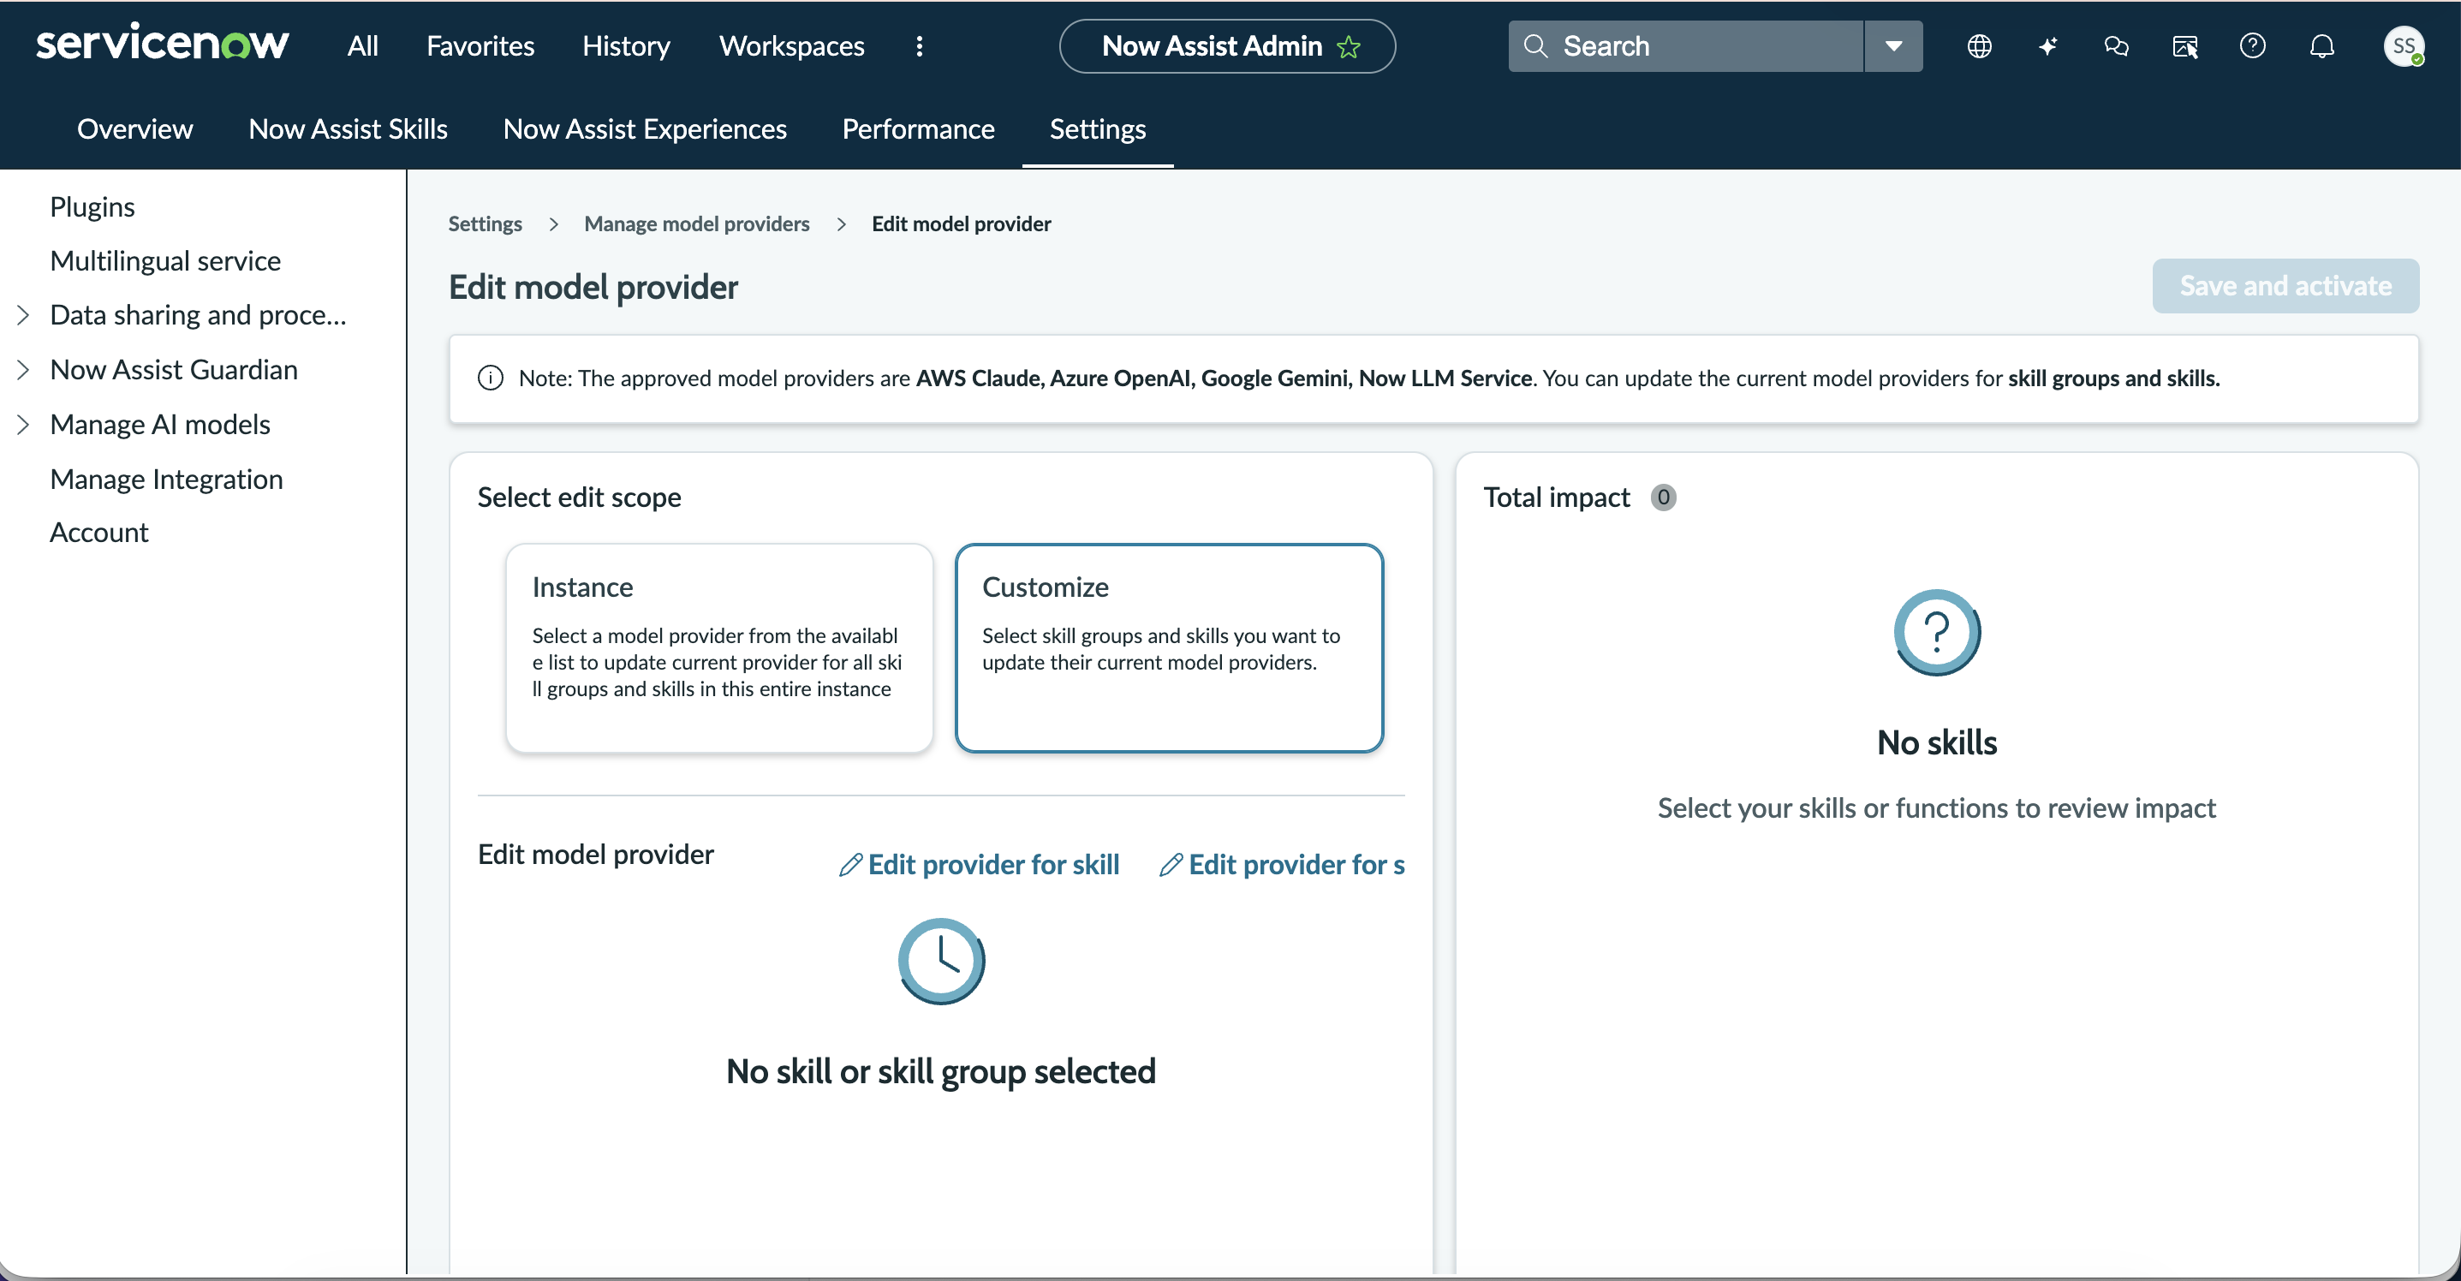Expand Data sharing and processing section
Screen dimensions: 2461x1281
coord(23,315)
